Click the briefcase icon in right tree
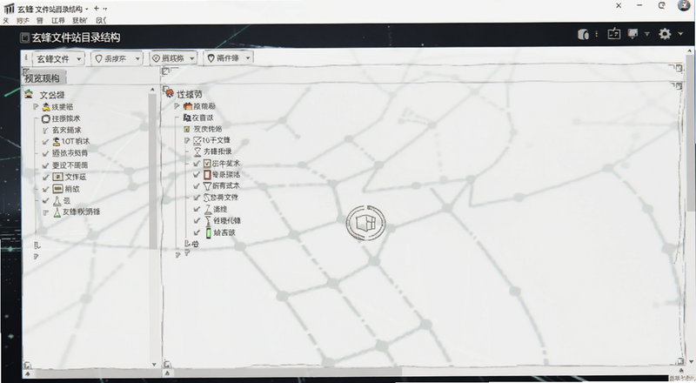696x383 pixels. click(x=188, y=106)
